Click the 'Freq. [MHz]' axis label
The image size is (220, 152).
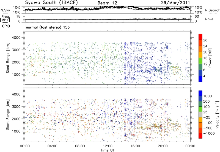coord(5,18)
